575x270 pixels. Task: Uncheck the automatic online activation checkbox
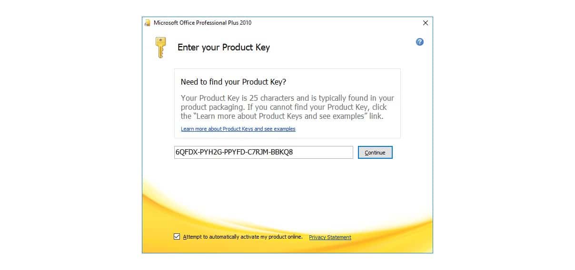(x=177, y=237)
